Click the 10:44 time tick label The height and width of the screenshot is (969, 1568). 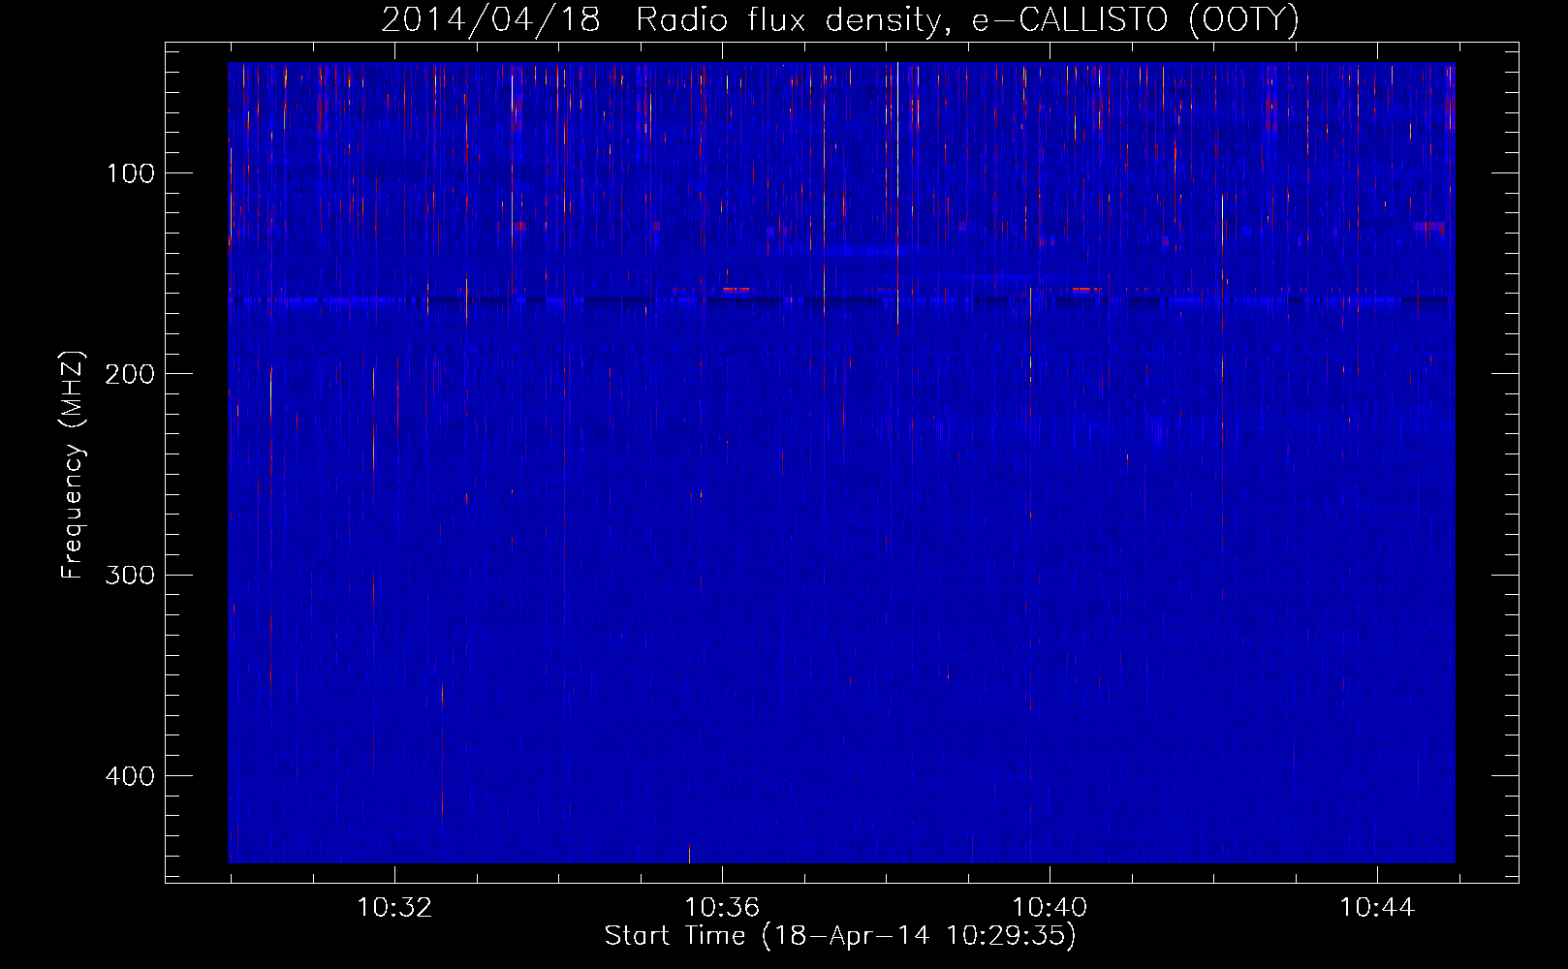1377,908
